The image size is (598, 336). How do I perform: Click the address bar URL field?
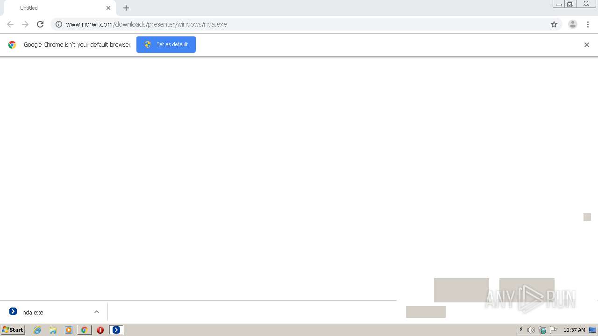(306, 24)
